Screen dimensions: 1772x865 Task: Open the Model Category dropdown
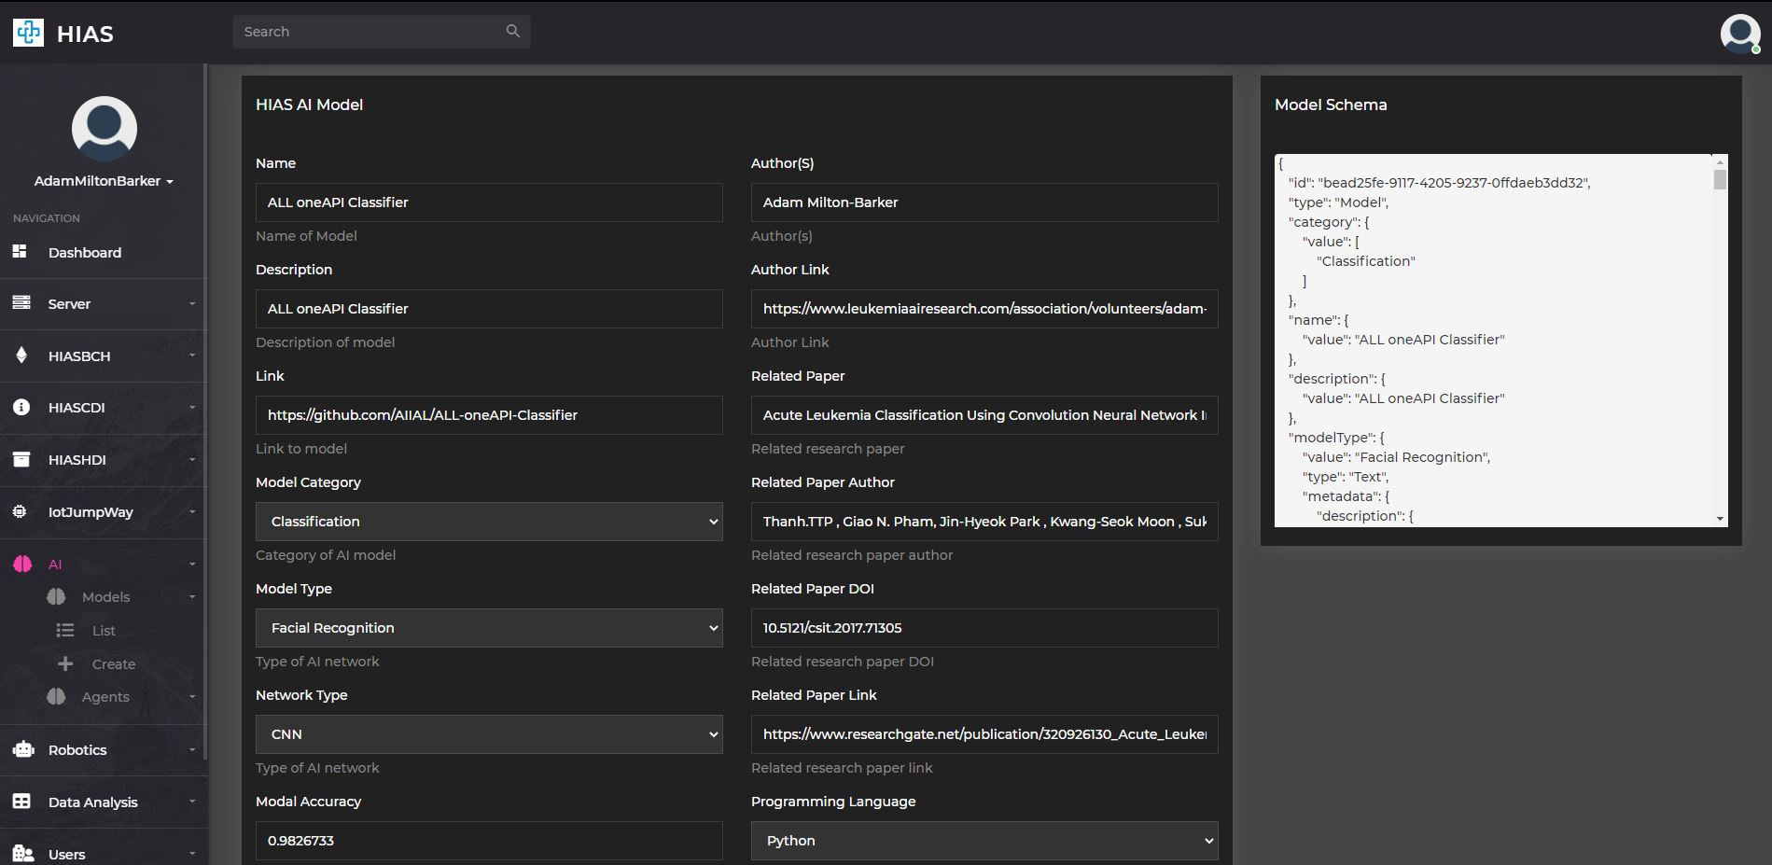tap(489, 522)
